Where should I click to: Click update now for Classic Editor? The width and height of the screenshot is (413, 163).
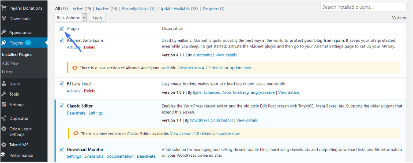(x=229, y=133)
